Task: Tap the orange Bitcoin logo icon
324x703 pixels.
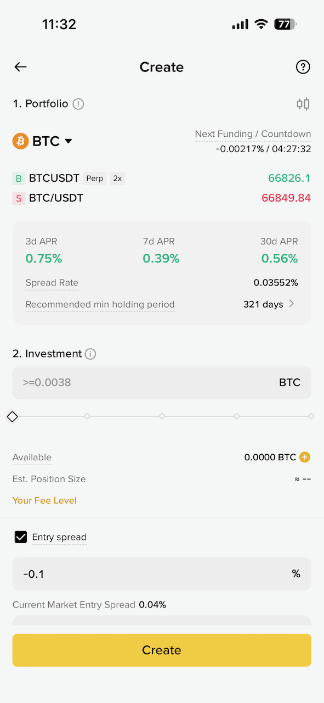Action: click(20, 141)
